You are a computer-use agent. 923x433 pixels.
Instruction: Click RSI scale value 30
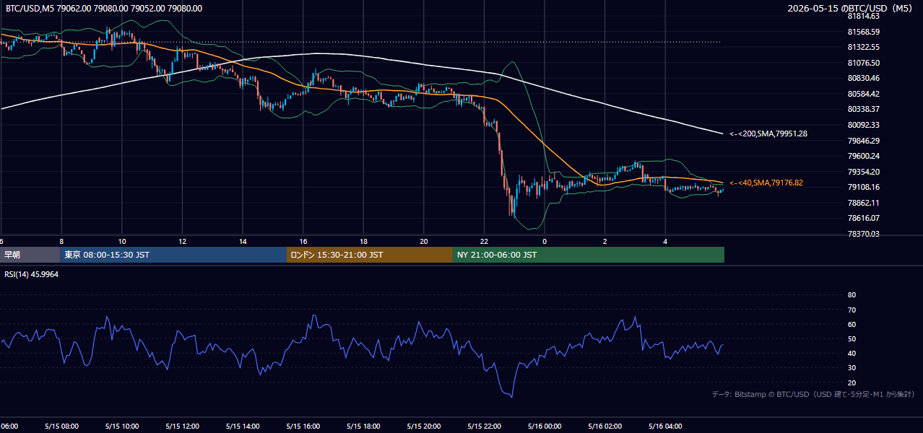[x=851, y=368]
